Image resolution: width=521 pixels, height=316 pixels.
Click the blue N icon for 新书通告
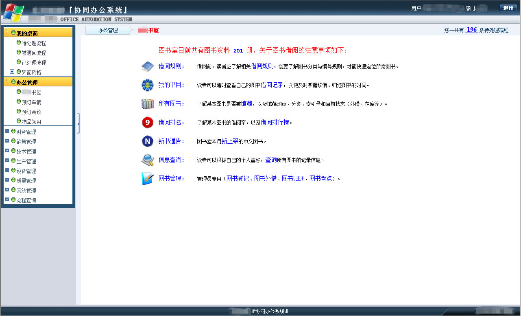tap(147, 141)
